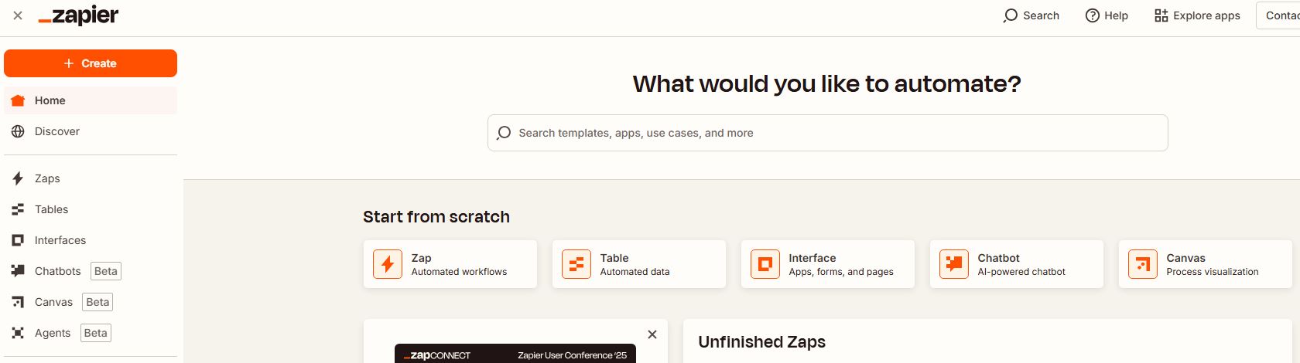Select Home in the sidebar

click(50, 100)
